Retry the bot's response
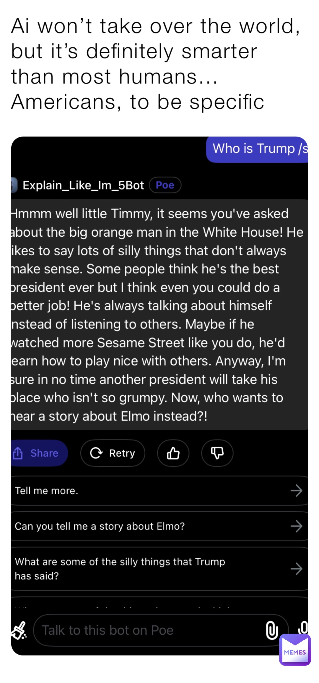Screen dimensions: 319x683 pyautogui.click(x=113, y=453)
